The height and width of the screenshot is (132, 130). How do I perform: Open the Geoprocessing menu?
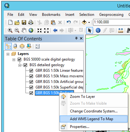(111, 15)
